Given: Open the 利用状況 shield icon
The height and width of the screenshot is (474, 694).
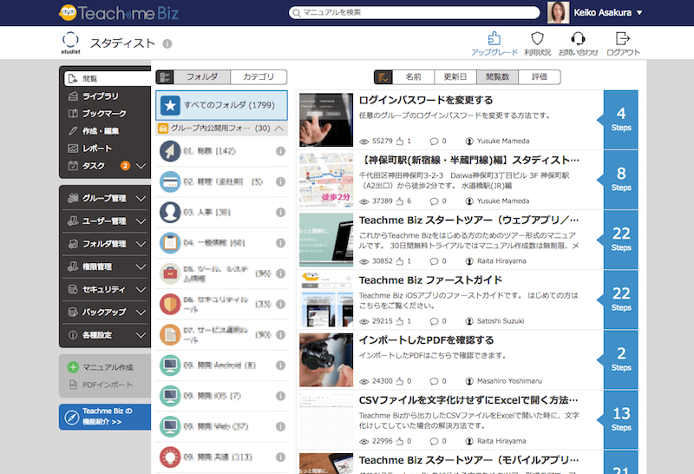Looking at the screenshot, I should coord(537,38).
